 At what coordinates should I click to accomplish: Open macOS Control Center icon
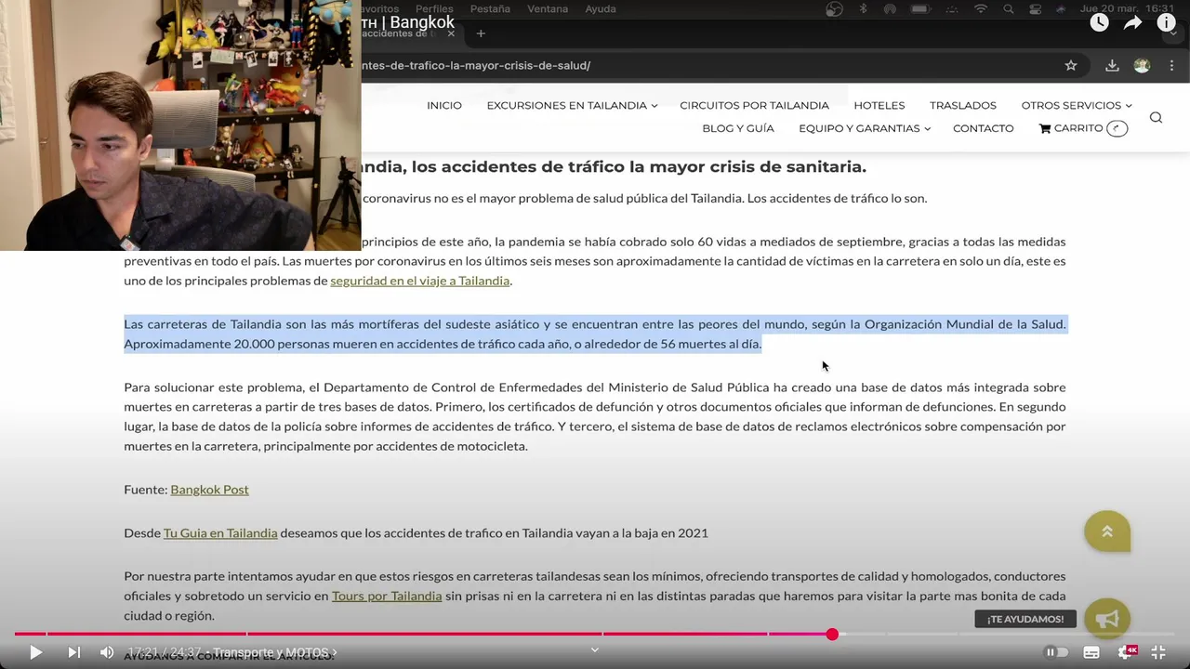click(x=1037, y=8)
